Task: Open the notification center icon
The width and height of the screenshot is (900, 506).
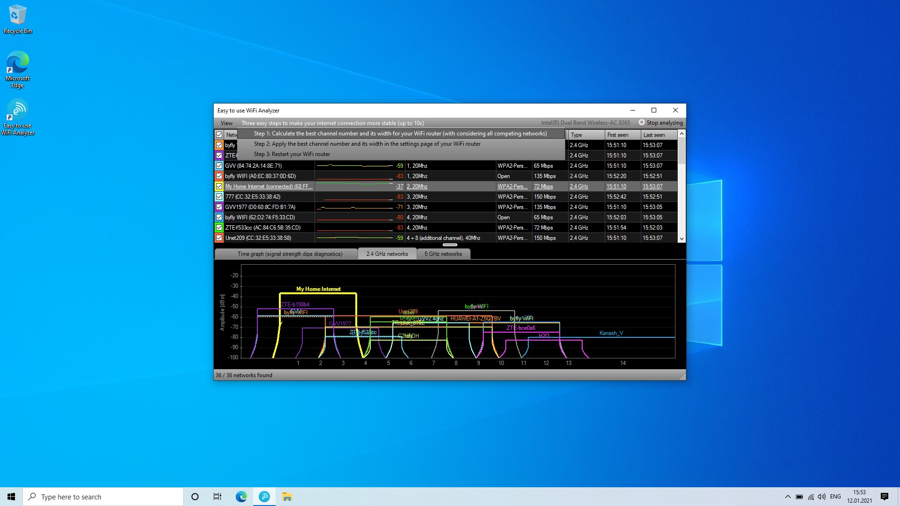Action: [884, 497]
